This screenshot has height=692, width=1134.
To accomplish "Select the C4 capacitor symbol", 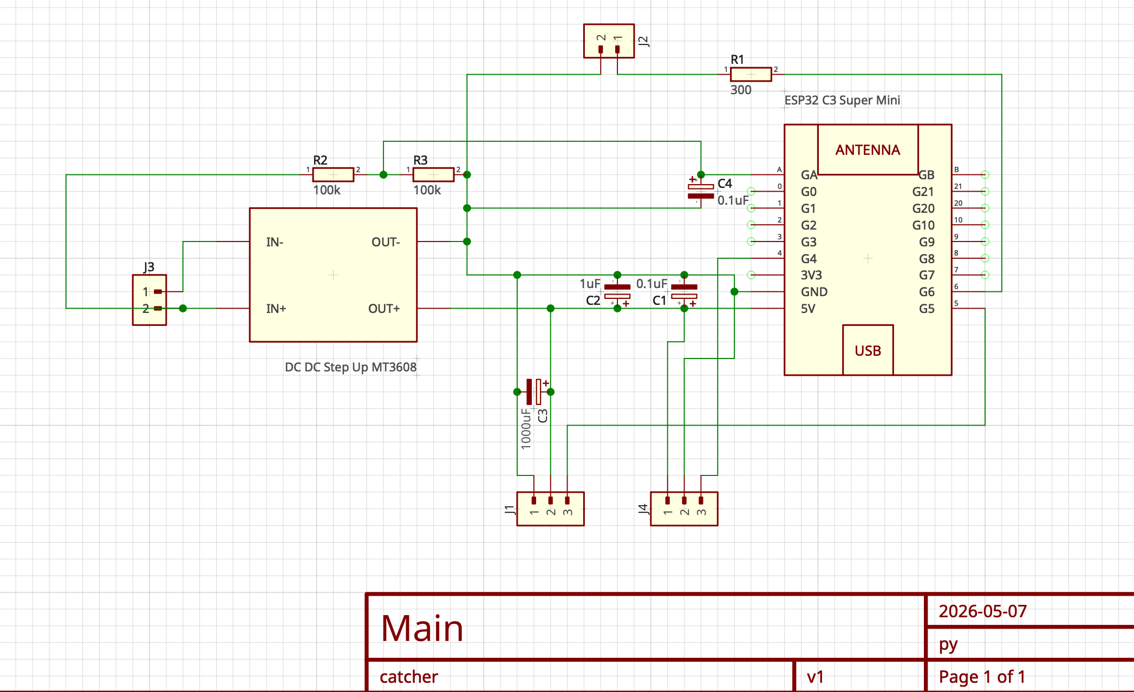I will tap(701, 191).
